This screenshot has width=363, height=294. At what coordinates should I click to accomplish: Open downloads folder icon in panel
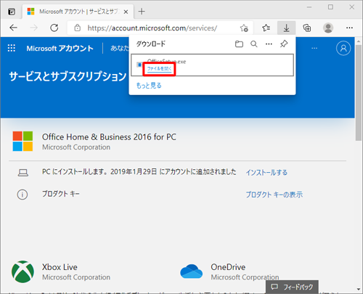tap(239, 44)
